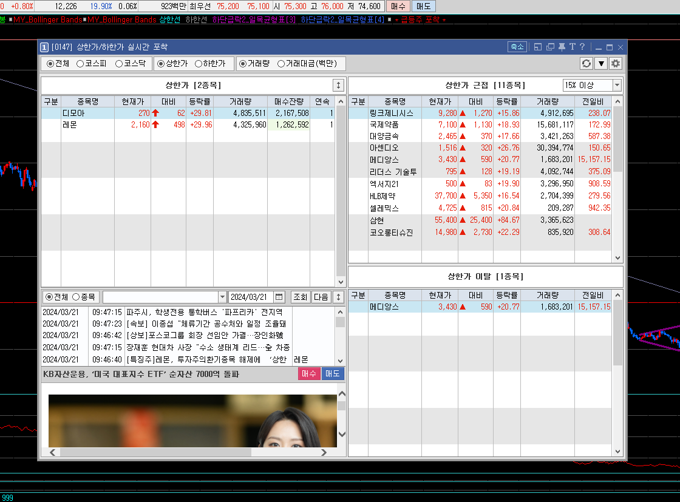The width and height of the screenshot is (680, 502).
Task: Expand the news stock search combo box
Action: click(x=222, y=297)
